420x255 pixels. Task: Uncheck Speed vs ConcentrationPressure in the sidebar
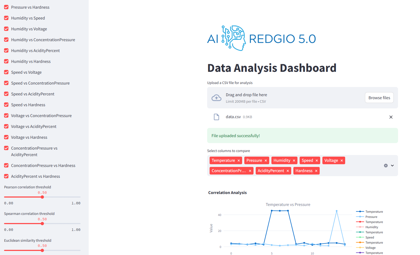tap(6, 83)
